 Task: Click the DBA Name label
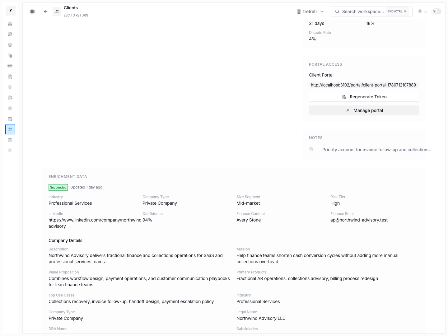pos(58,329)
